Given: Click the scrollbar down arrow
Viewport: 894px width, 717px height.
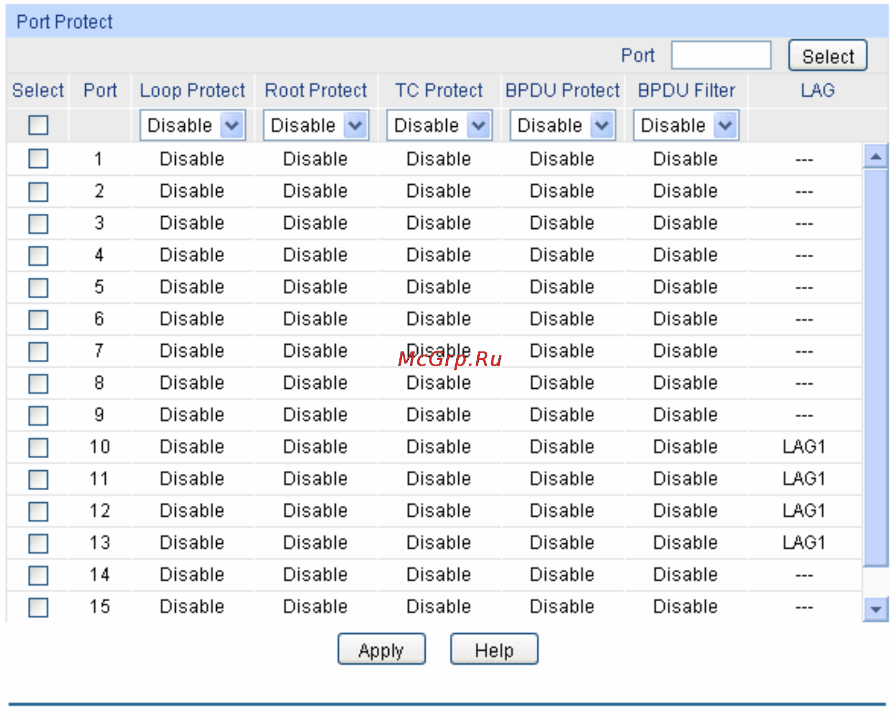Looking at the screenshot, I should tap(876, 609).
